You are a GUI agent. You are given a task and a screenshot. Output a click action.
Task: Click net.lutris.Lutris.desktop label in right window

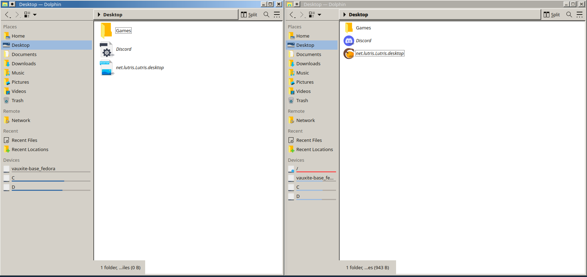pyautogui.click(x=380, y=53)
